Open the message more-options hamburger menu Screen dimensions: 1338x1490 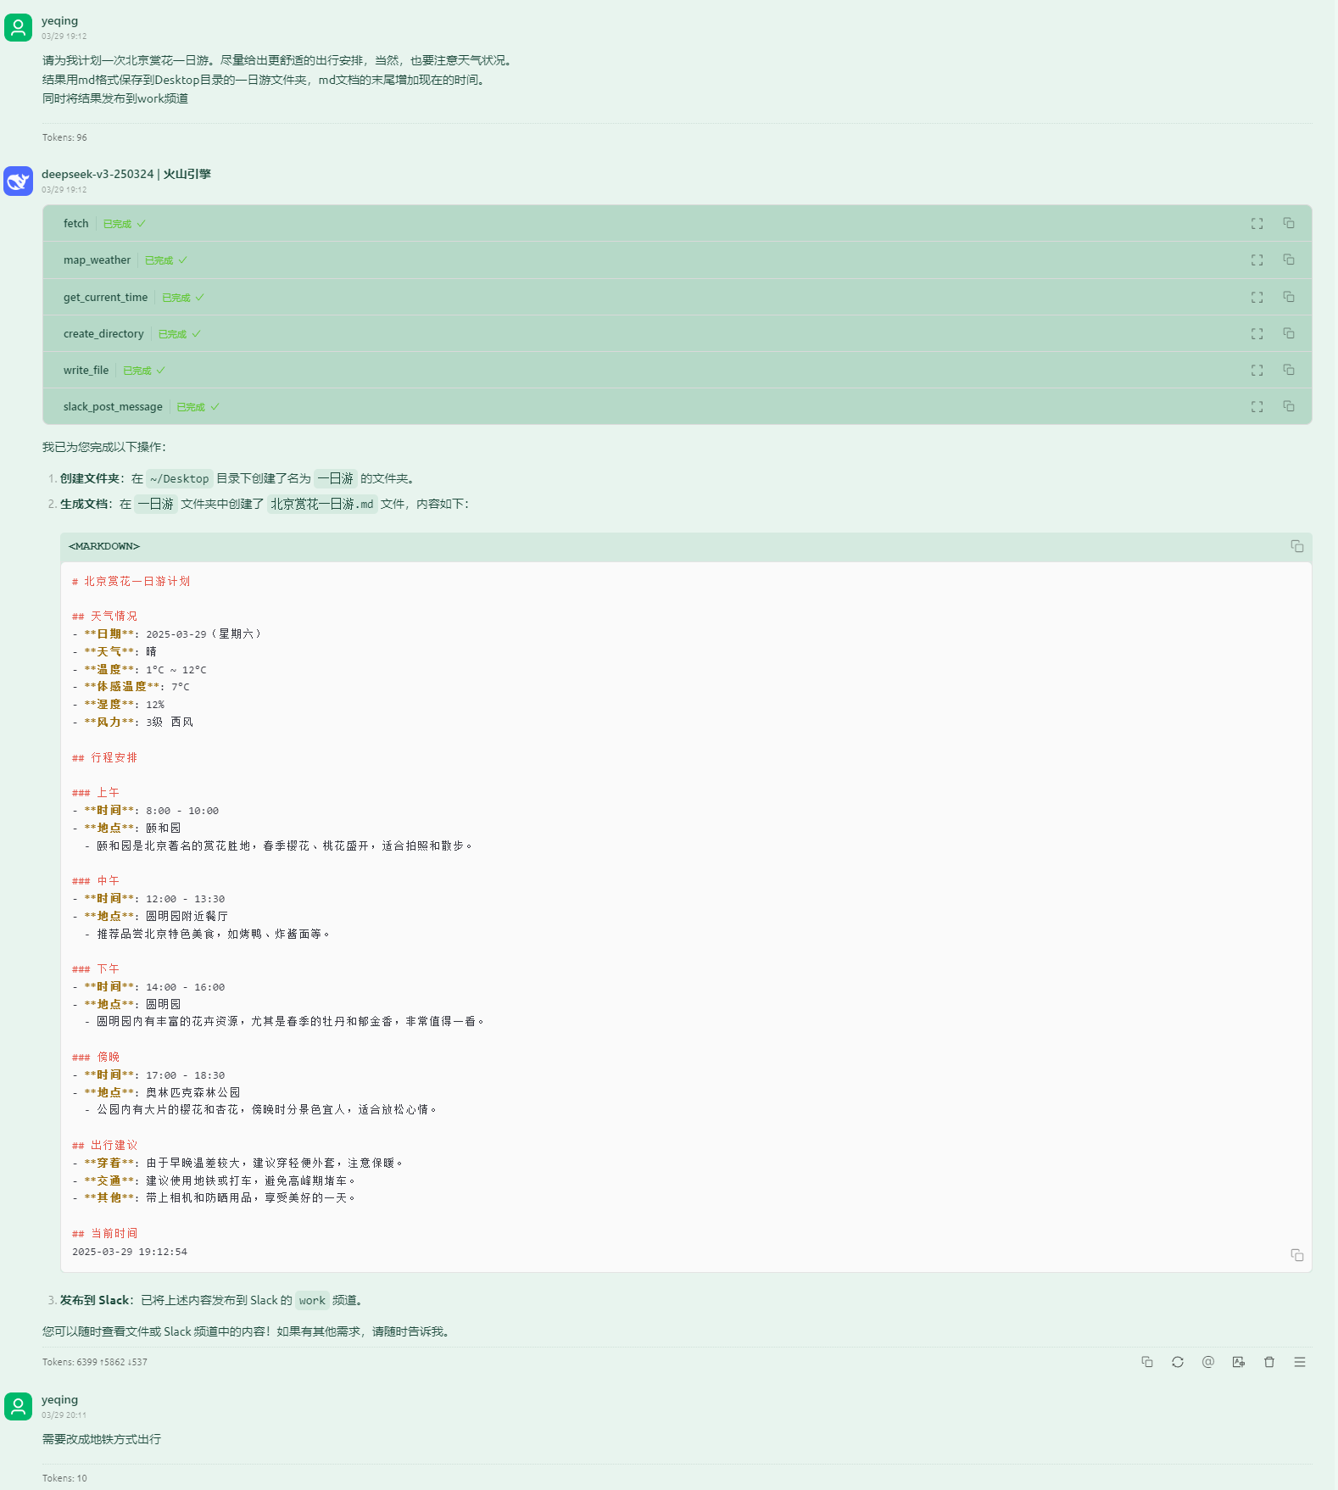point(1299,1362)
